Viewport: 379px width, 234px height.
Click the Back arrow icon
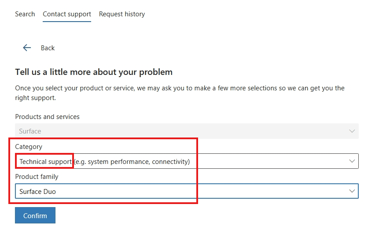tap(27, 48)
